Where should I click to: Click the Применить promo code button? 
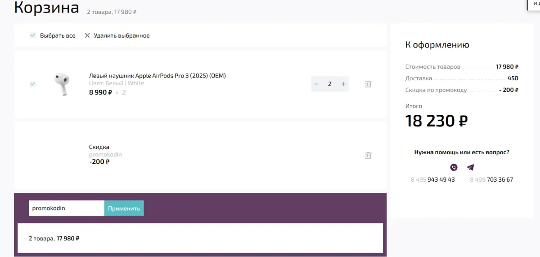[x=124, y=208]
